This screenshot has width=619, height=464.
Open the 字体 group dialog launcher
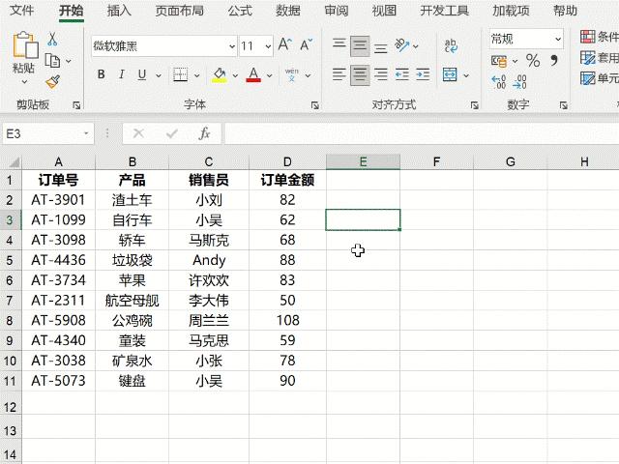click(314, 105)
